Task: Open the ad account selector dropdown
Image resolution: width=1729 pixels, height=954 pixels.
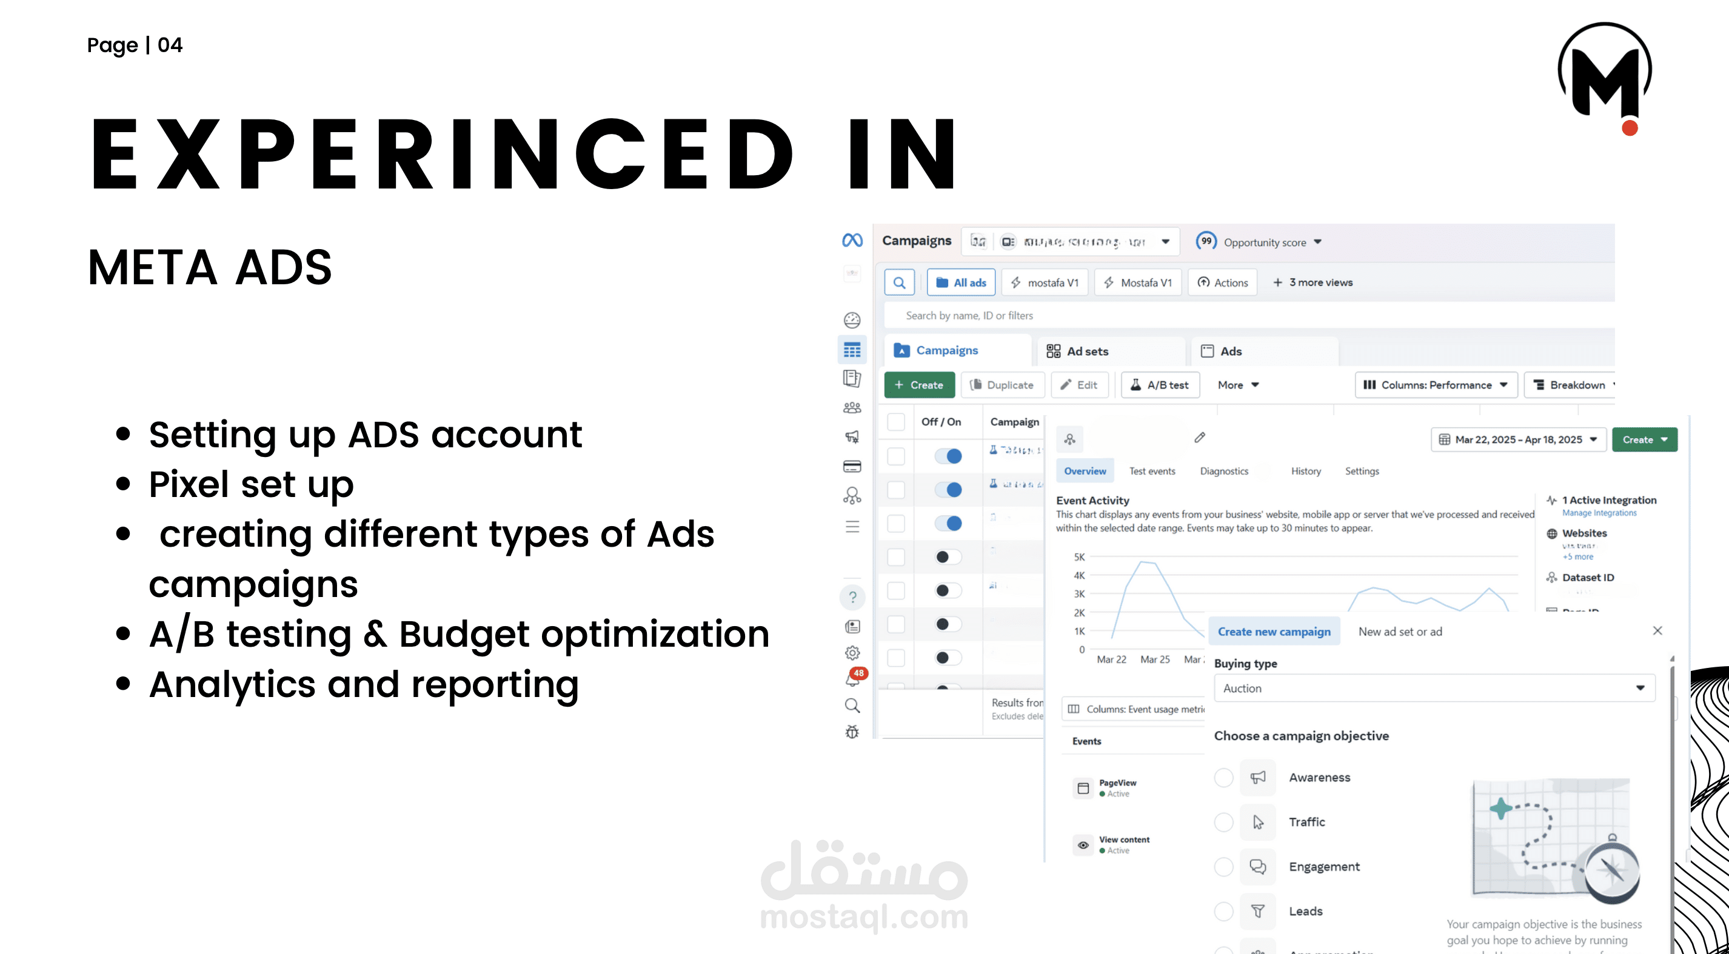Action: [x=1071, y=241]
